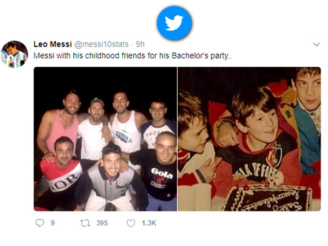Expand the tweet options chevron
The height and width of the screenshot is (246, 328).
pos(317,44)
